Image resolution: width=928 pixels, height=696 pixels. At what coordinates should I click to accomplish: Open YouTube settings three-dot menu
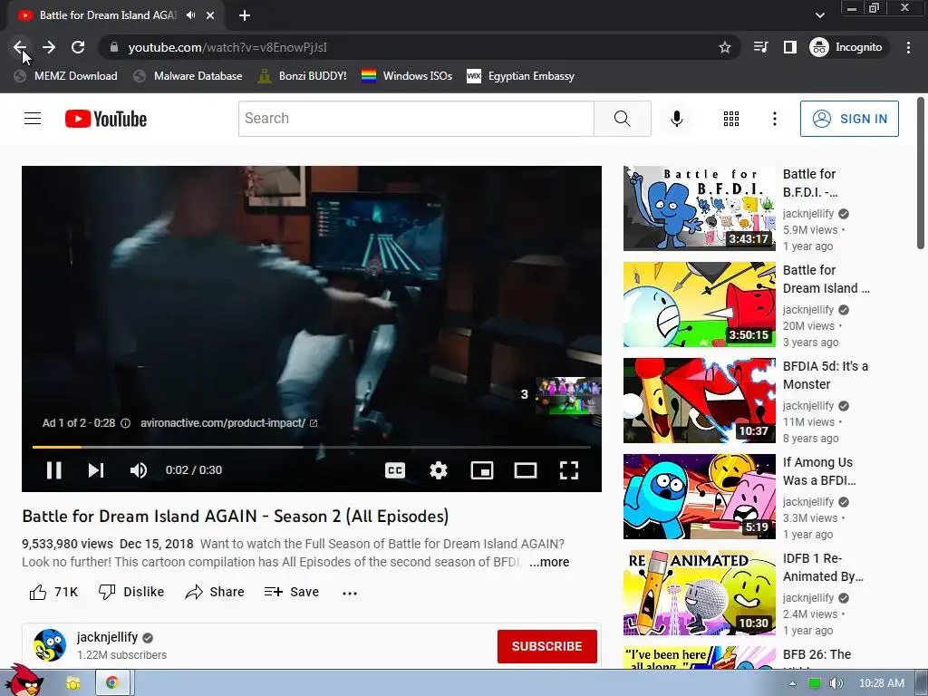[774, 119]
